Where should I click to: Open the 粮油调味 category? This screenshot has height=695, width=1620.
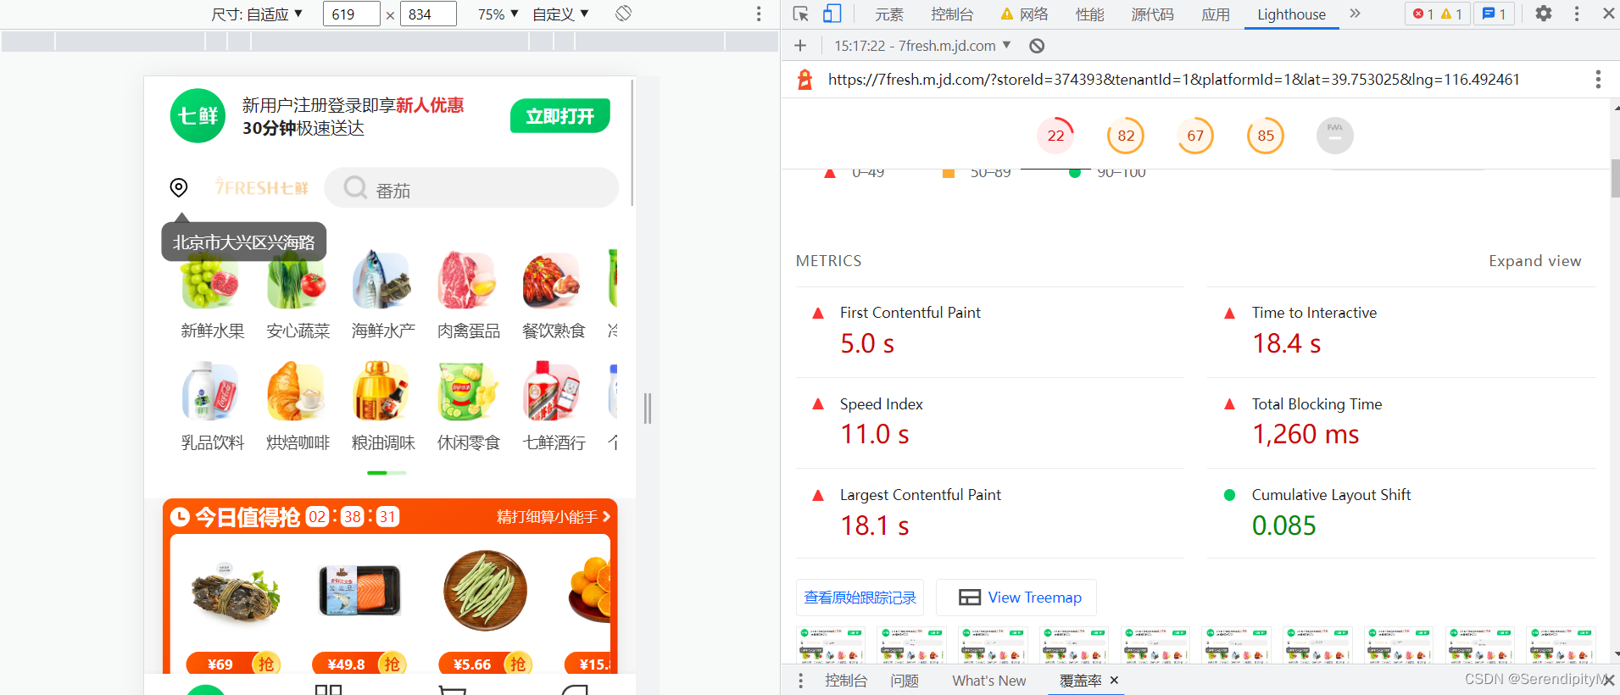pyautogui.click(x=383, y=407)
